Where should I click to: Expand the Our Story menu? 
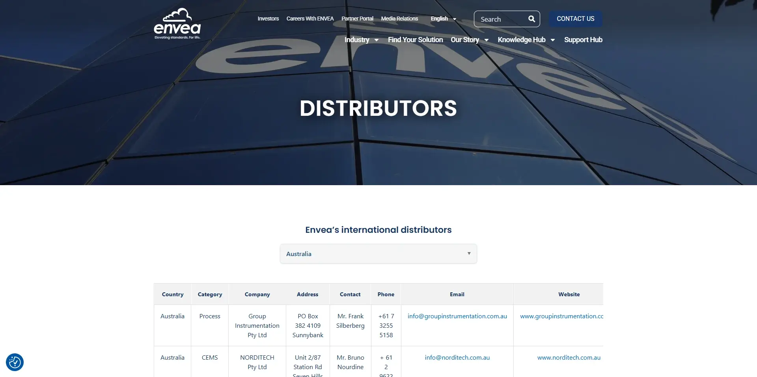pos(469,40)
